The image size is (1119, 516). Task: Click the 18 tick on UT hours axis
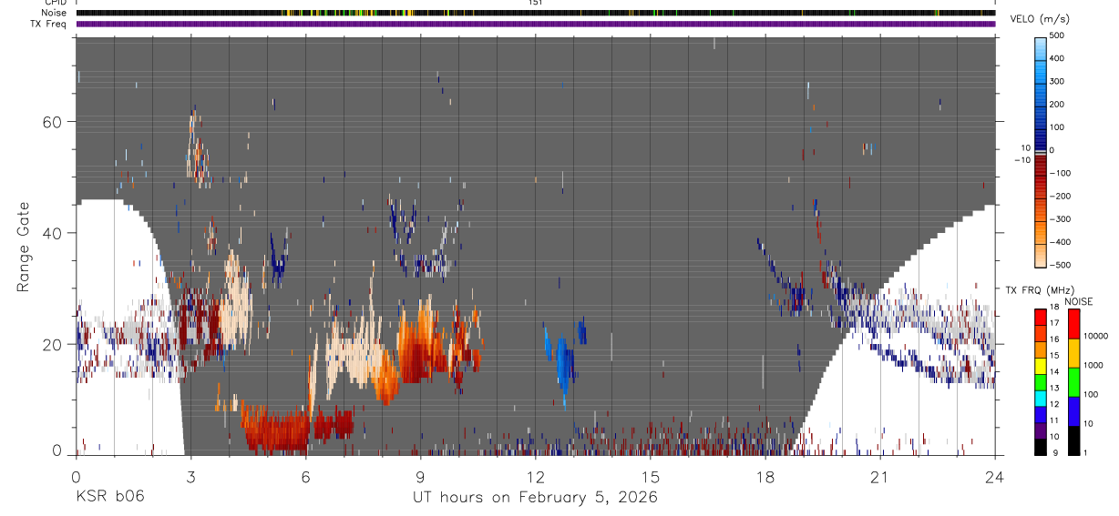point(765,477)
